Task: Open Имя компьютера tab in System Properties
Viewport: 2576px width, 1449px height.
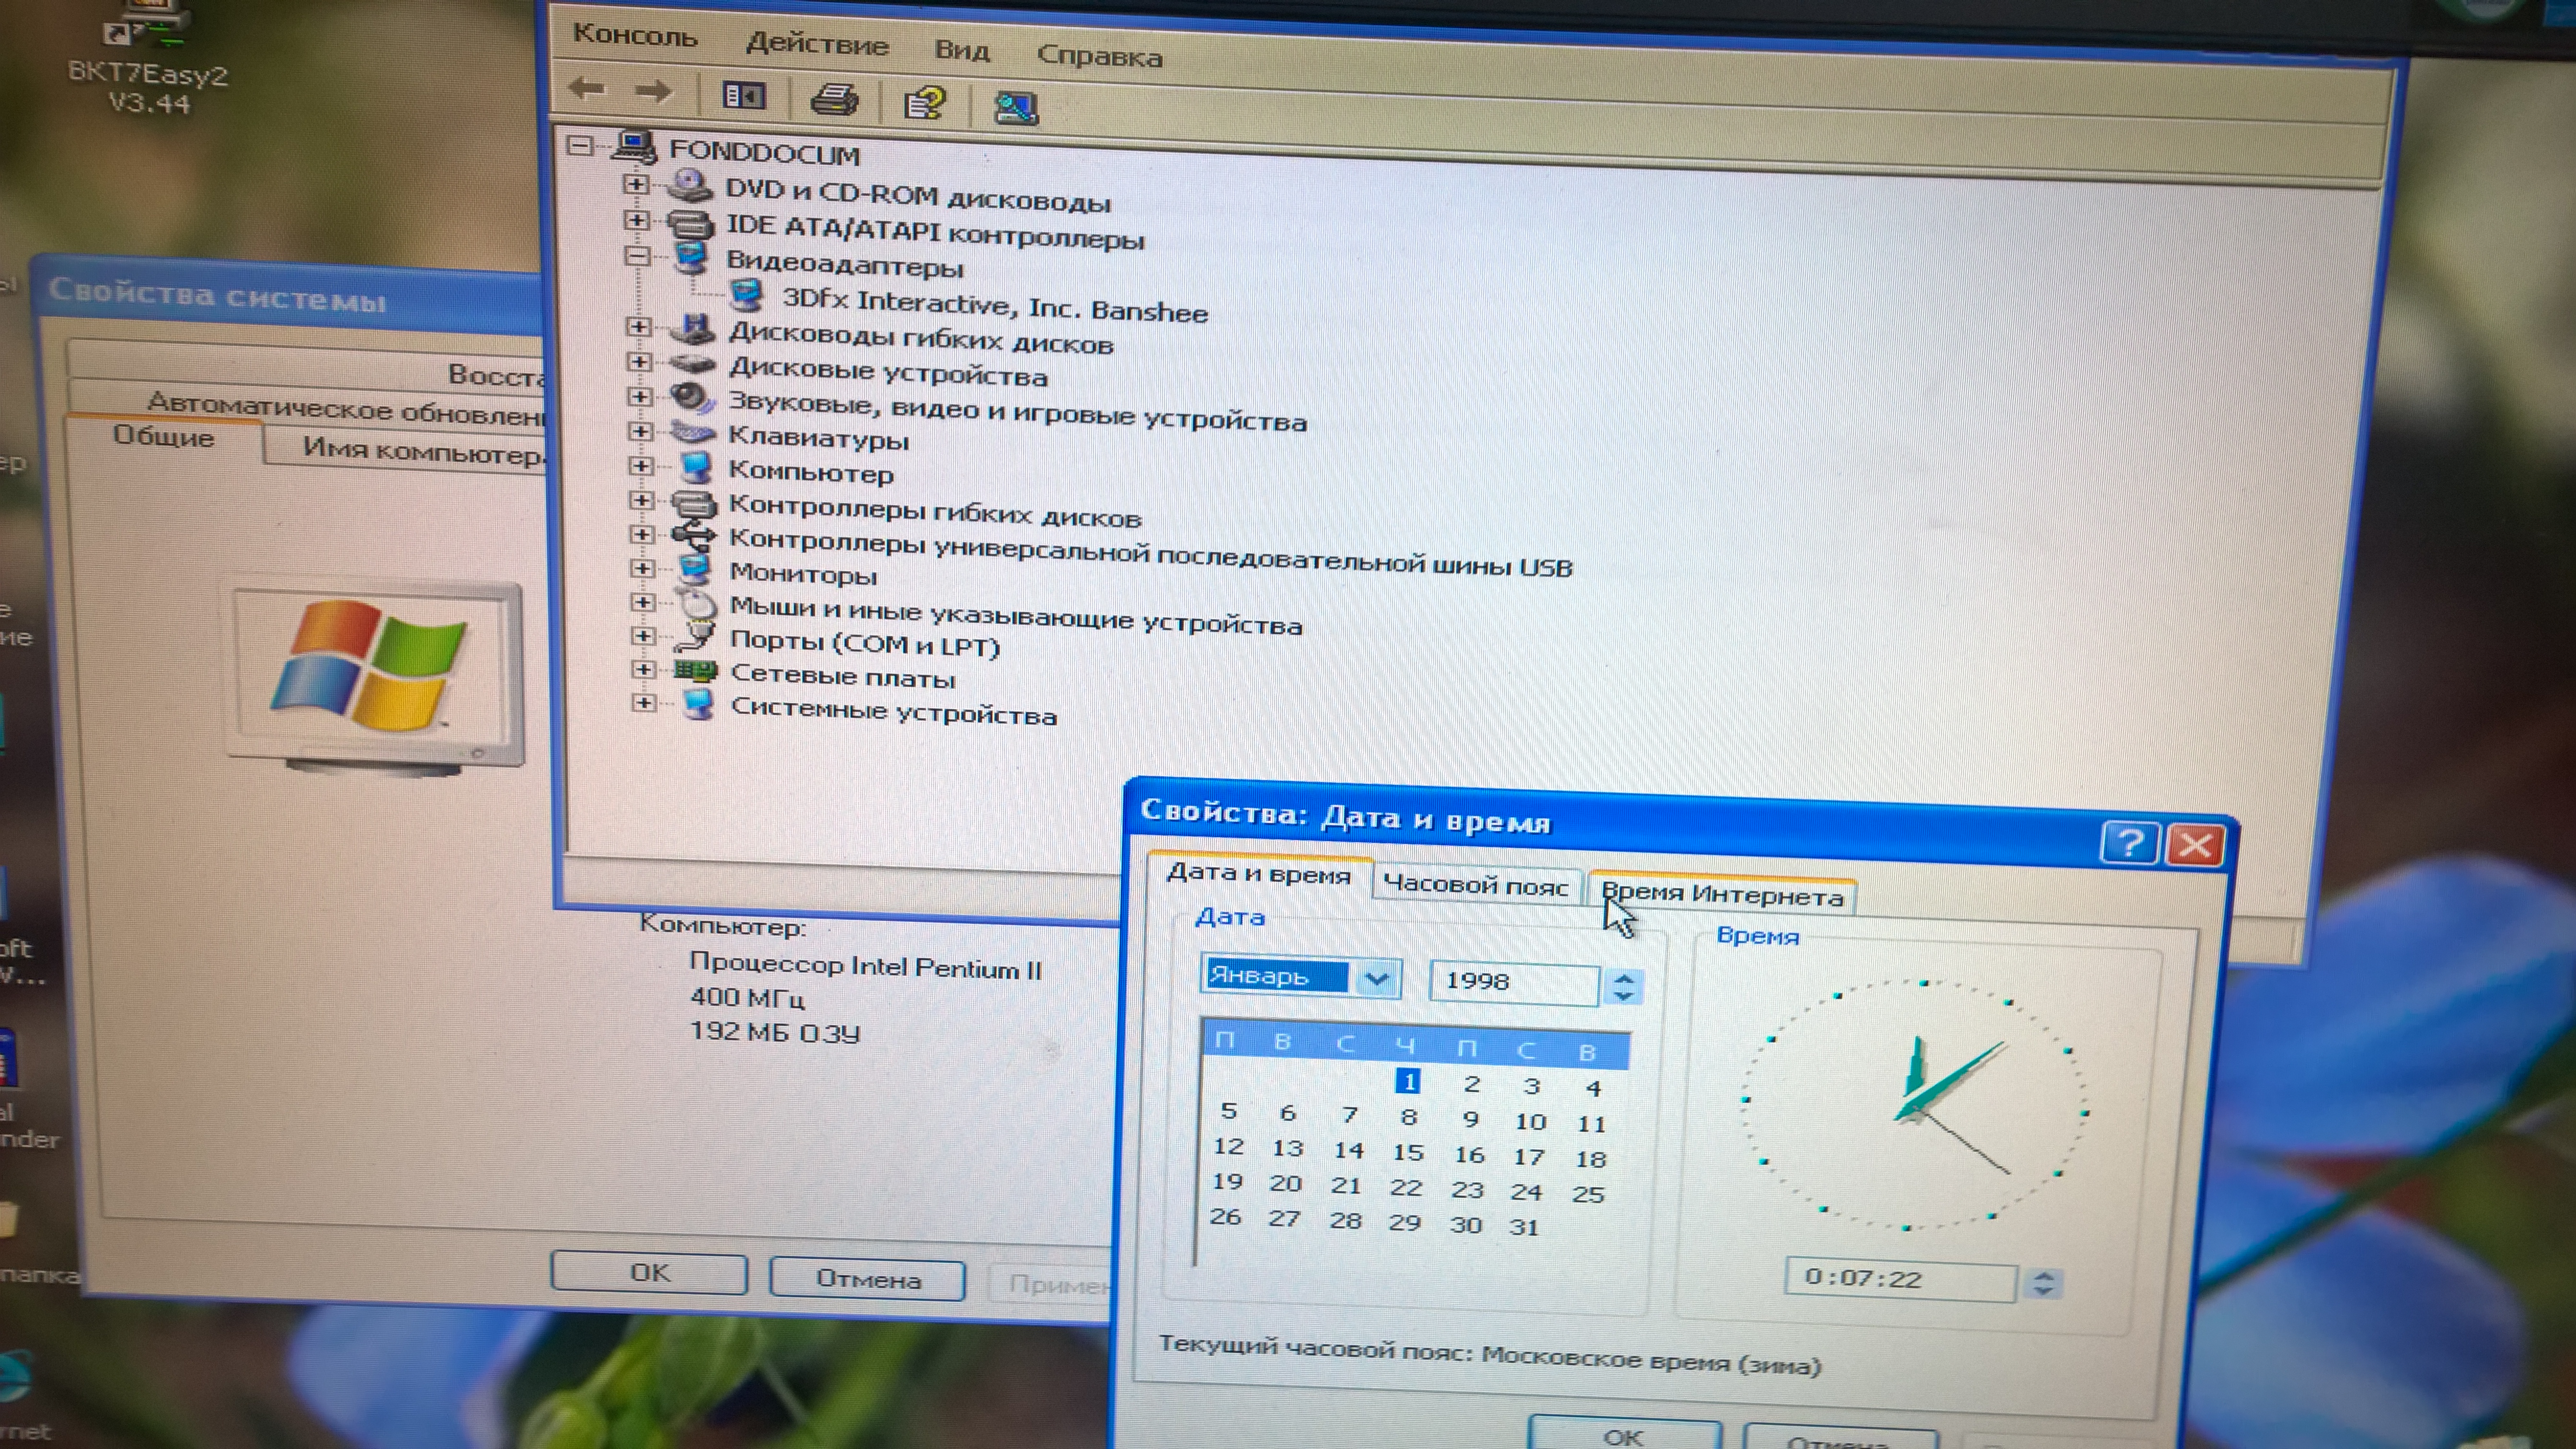Action: pos(423,451)
